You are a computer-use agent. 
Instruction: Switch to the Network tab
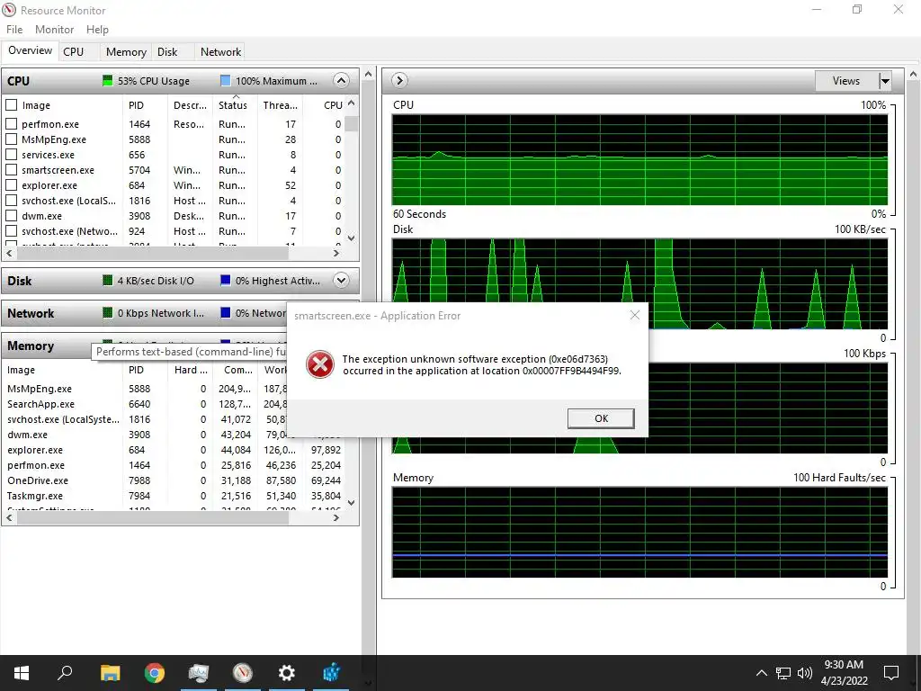pyautogui.click(x=220, y=51)
